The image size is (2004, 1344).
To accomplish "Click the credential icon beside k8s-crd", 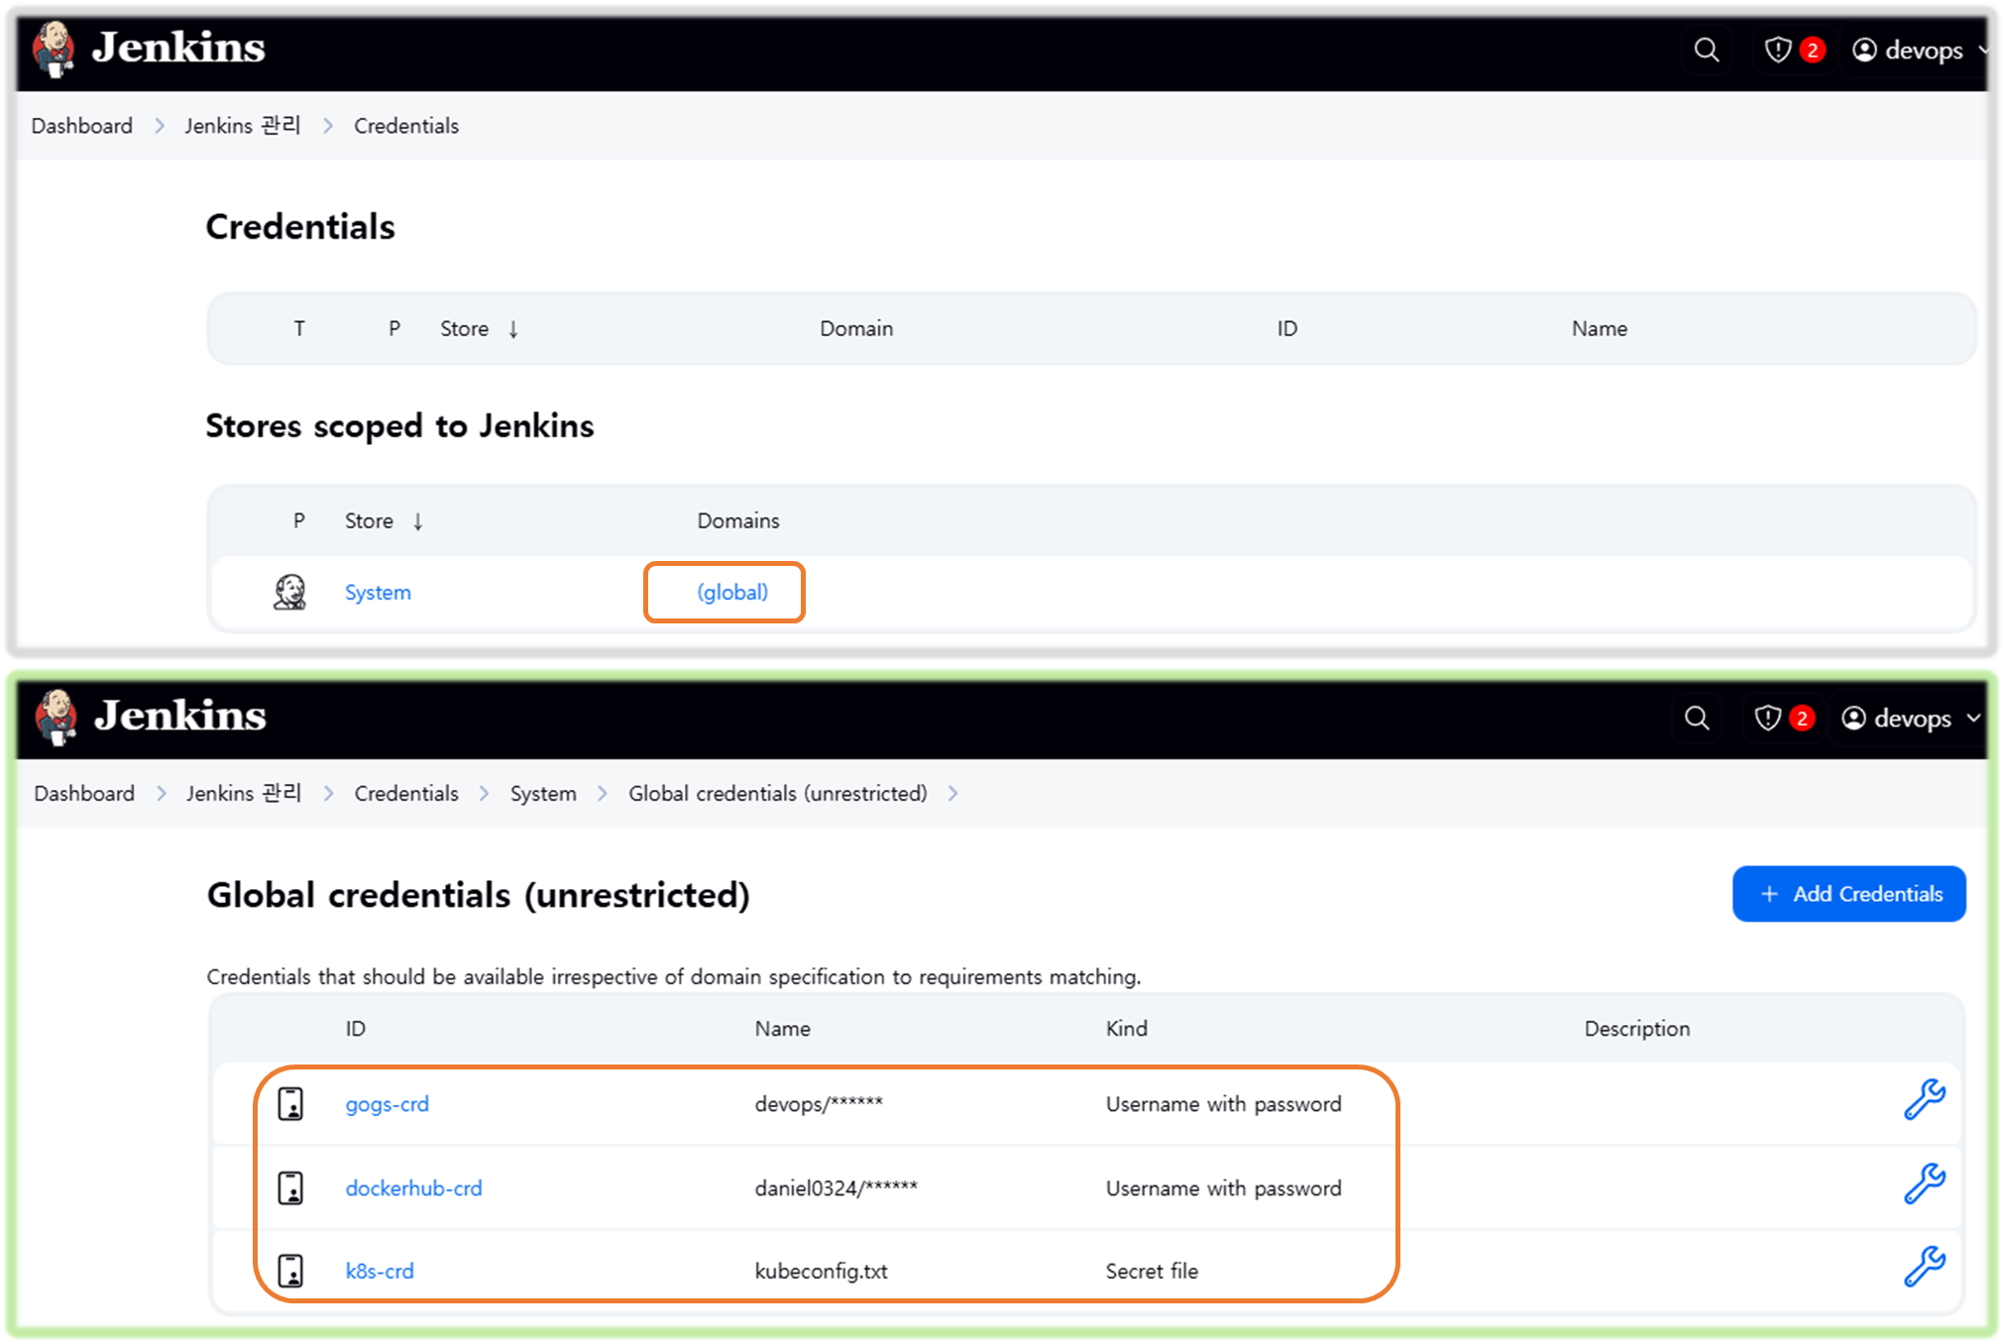I will point(290,1271).
